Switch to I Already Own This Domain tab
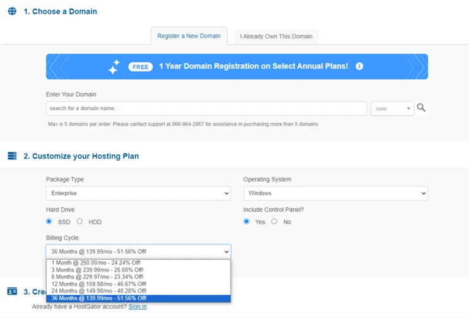The width and height of the screenshot is (469, 318). (x=276, y=37)
